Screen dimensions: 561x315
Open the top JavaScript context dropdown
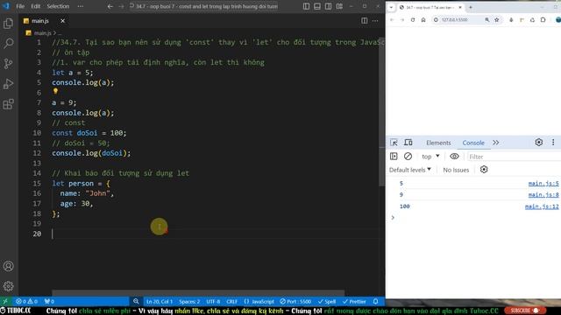430,157
